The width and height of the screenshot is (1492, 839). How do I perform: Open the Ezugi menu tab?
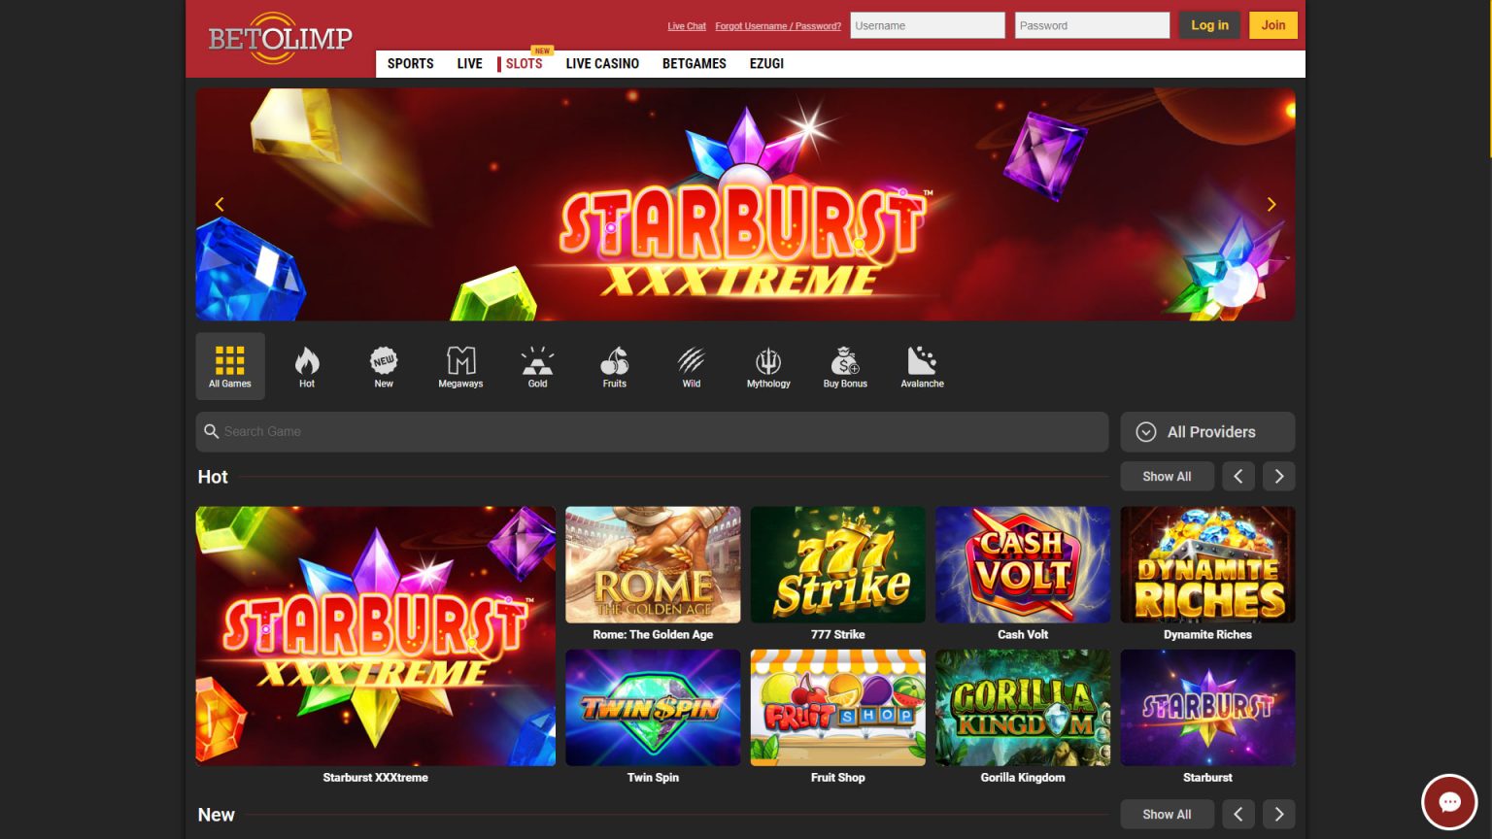pos(766,63)
